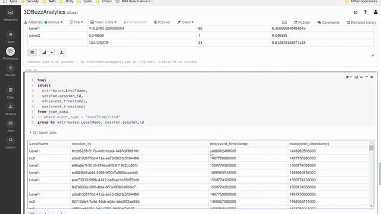Switch to bar chart view in upper cell
Screen dimensions: 381x214
tap(43, 52)
